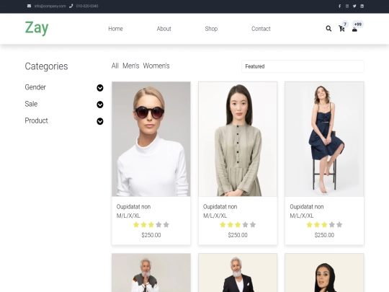Click the Twitter icon in top bar
Screen dimensions: 389x292
tap(354, 6)
